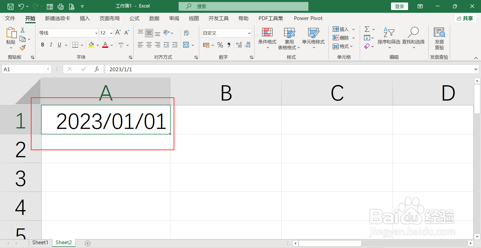Cut the selection with the scissors icon

[x=23, y=30]
